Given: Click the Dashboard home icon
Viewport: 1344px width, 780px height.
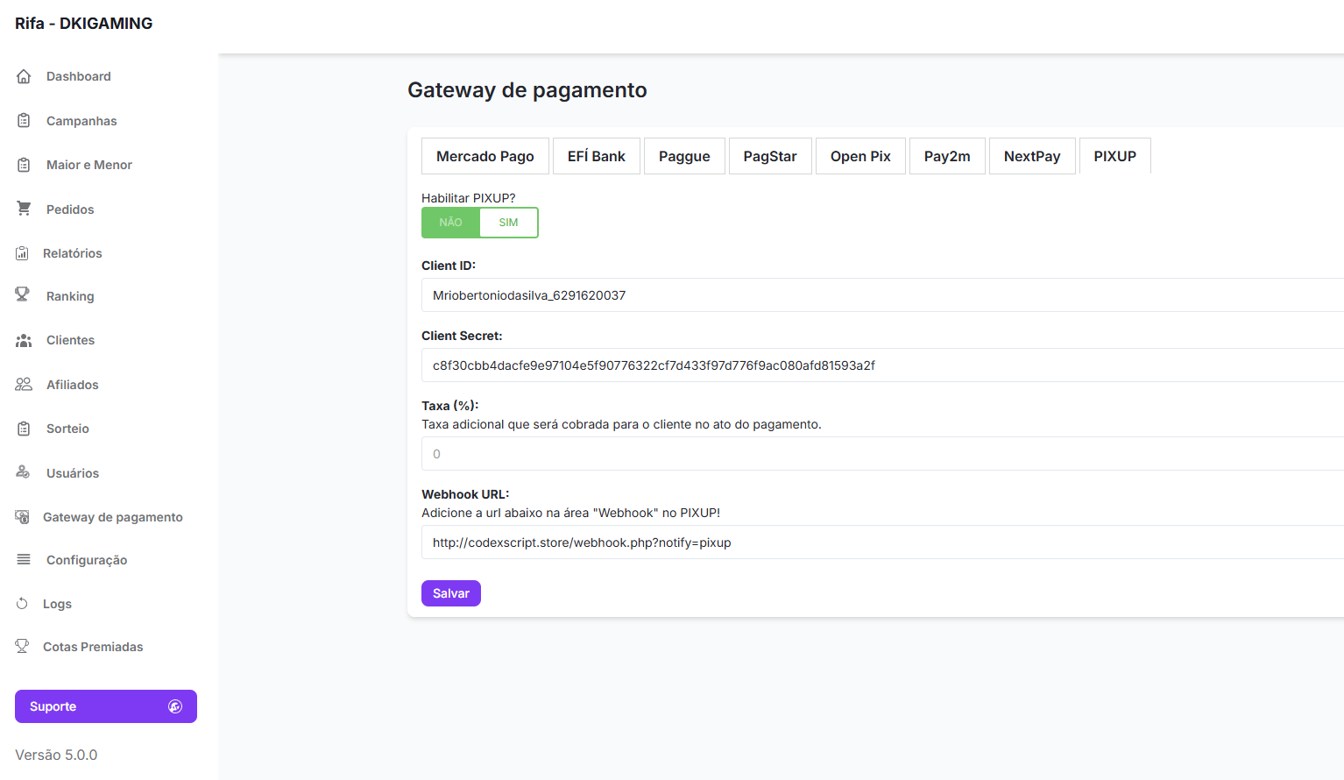Looking at the screenshot, I should tap(24, 76).
